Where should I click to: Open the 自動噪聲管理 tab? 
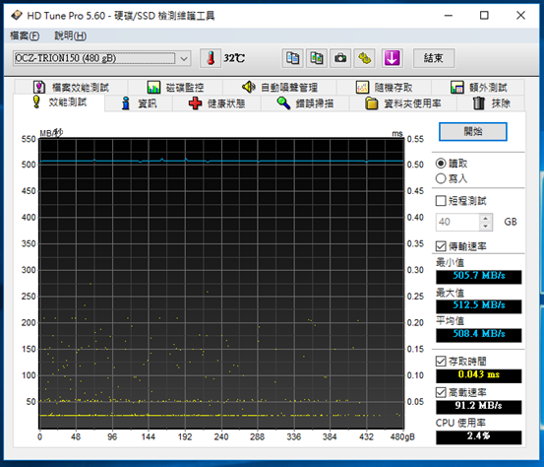pos(279,87)
